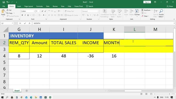This screenshot has height=99, width=176.
Task: Toggle Bold formatting
Action: tap(22, 15)
